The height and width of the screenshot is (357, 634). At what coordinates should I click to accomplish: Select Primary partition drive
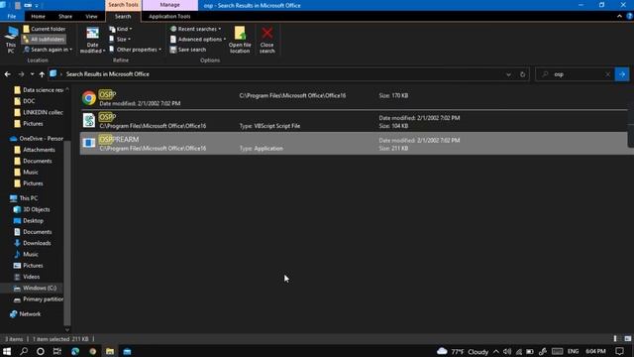tap(39, 299)
